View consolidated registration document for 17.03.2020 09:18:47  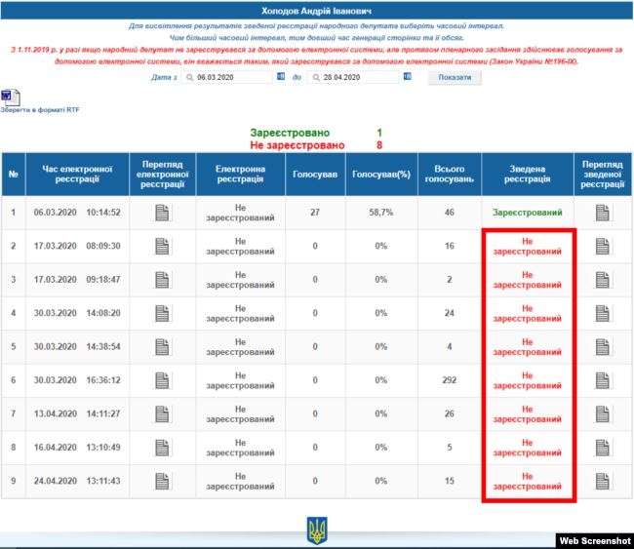tap(603, 280)
